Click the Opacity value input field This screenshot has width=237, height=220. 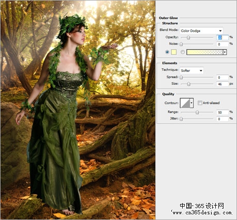(x=223, y=37)
